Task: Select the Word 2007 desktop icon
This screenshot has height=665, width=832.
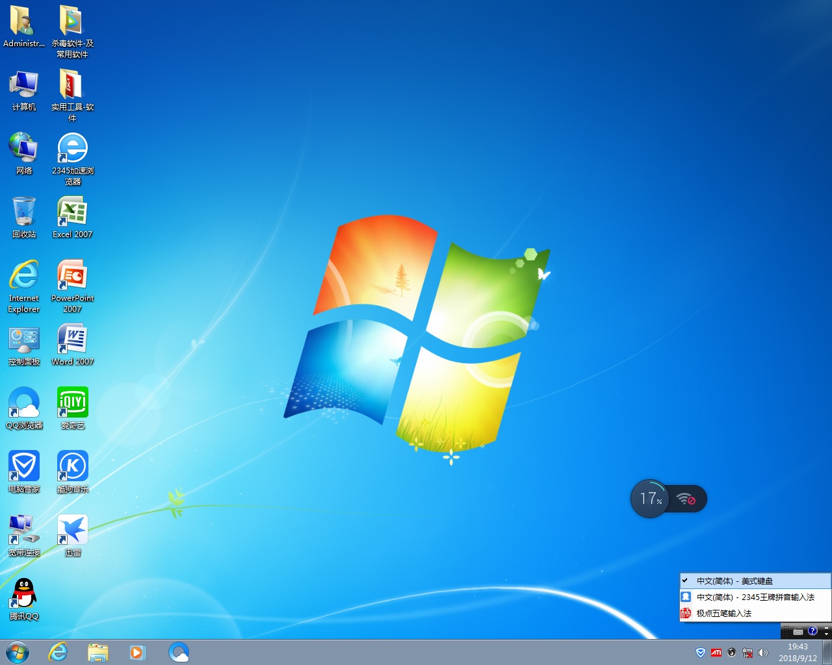Action: point(72,340)
